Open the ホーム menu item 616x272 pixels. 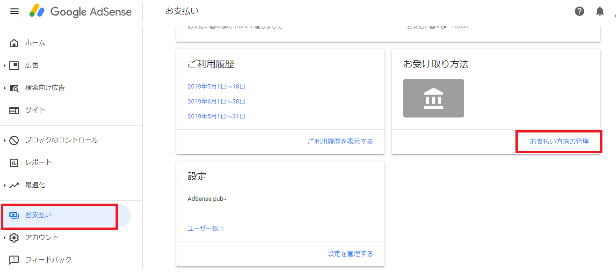point(35,43)
